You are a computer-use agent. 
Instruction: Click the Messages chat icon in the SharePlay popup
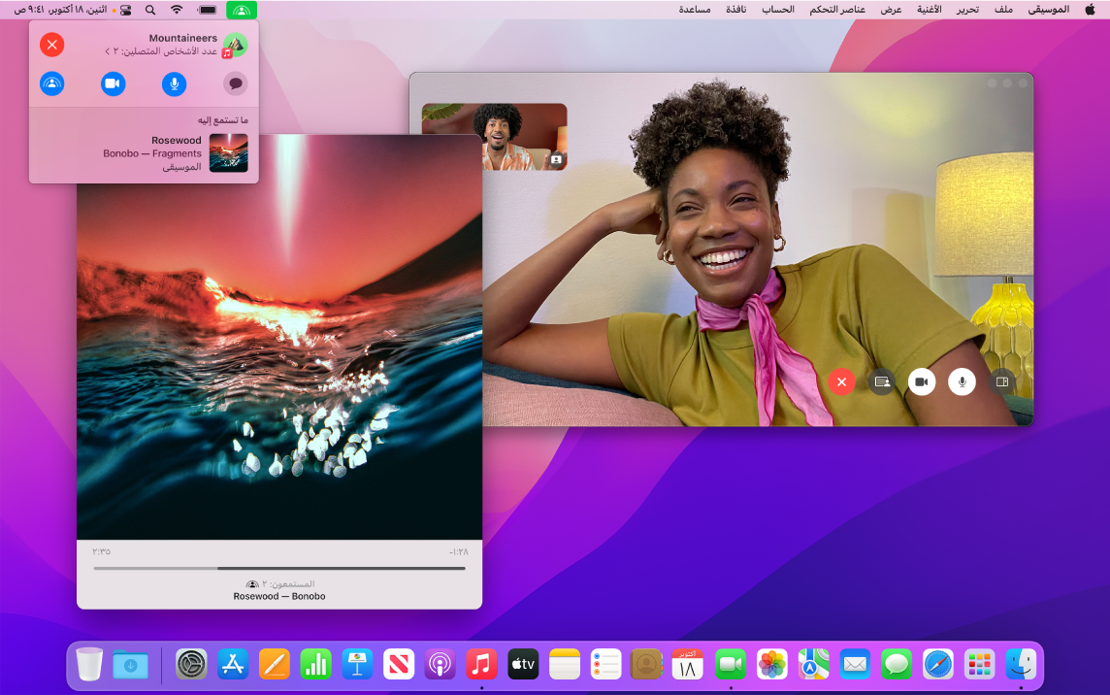coord(235,83)
